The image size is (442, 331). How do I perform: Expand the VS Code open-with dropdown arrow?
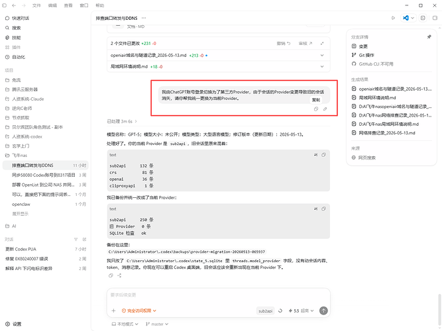[412, 18]
